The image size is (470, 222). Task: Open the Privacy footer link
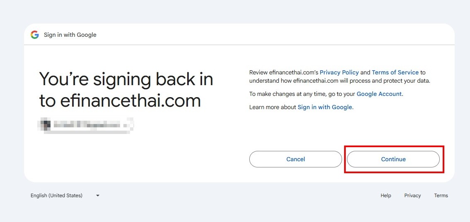coord(412,196)
